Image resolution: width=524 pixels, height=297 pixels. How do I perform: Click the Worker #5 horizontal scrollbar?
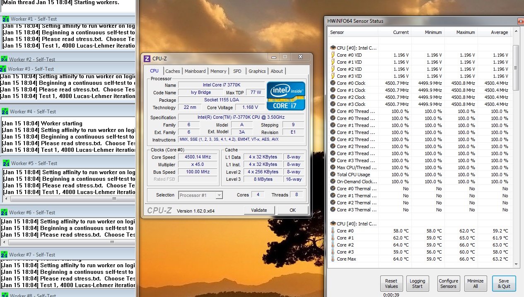pyautogui.click(x=68, y=199)
